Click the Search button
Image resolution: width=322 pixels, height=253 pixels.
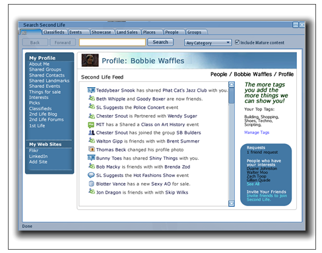pyautogui.click(x=160, y=42)
